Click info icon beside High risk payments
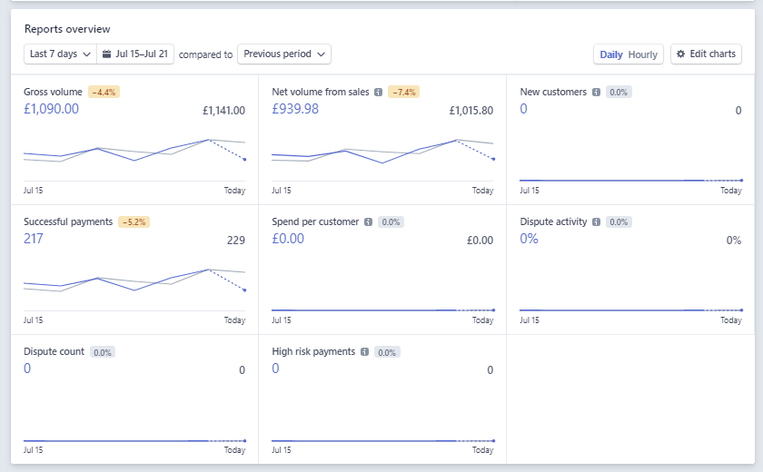 [364, 352]
